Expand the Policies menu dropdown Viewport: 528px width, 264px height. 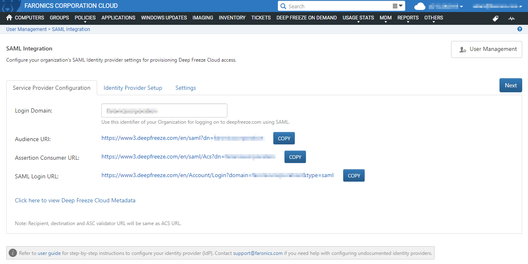85,19
